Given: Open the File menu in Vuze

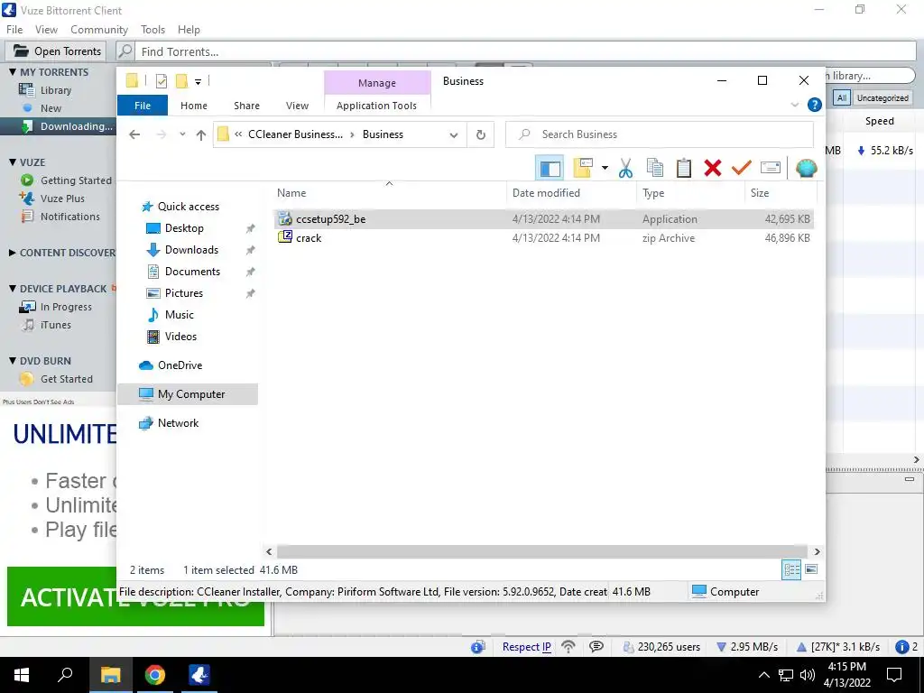Looking at the screenshot, I should tap(14, 30).
